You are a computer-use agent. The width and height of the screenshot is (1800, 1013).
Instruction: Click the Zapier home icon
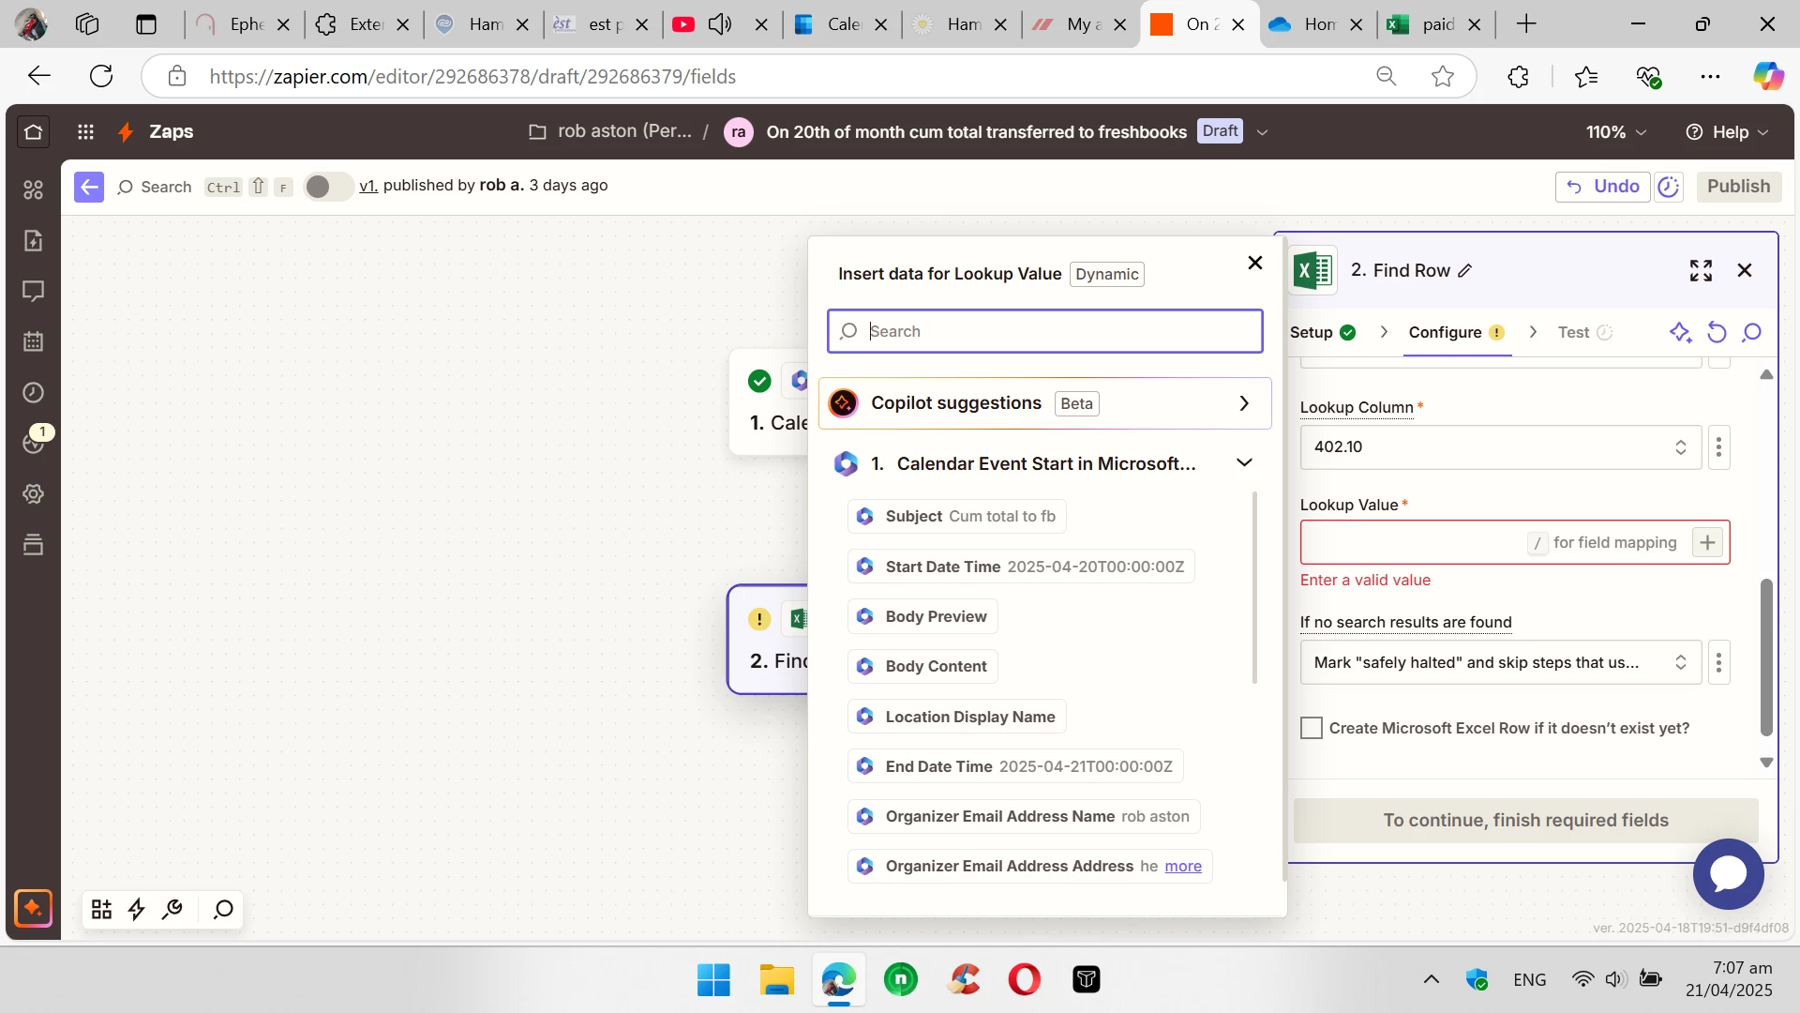click(x=34, y=132)
